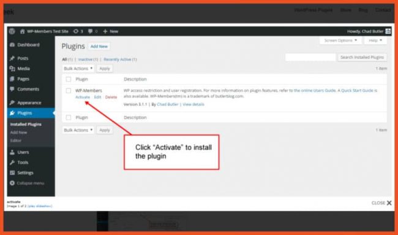398x235 pixels.
Task: Click the comments bubble icon in admin bar
Action: (91, 31)
